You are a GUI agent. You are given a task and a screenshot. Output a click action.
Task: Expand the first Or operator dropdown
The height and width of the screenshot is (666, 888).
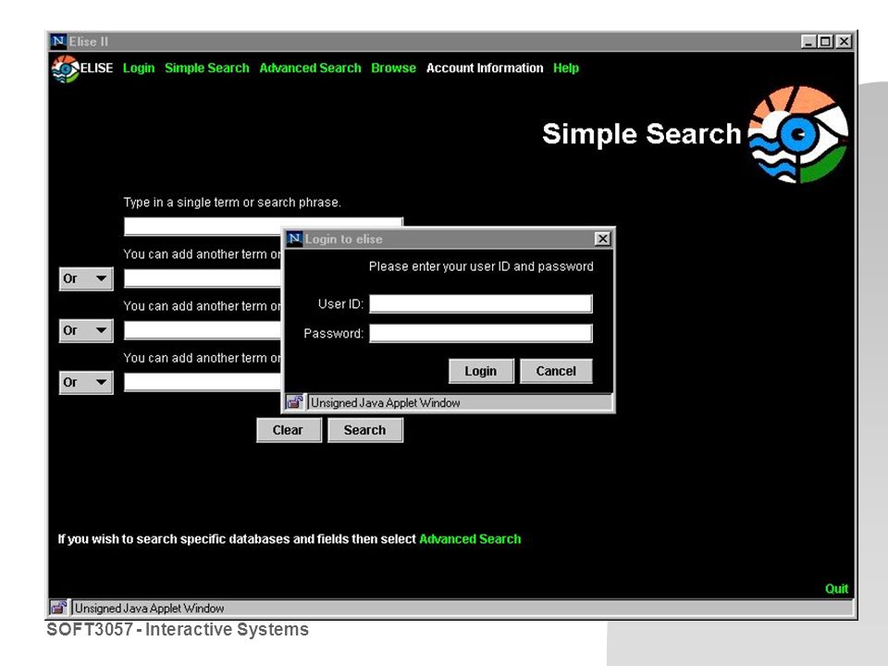pyautogui.click(x=86, y=278)
